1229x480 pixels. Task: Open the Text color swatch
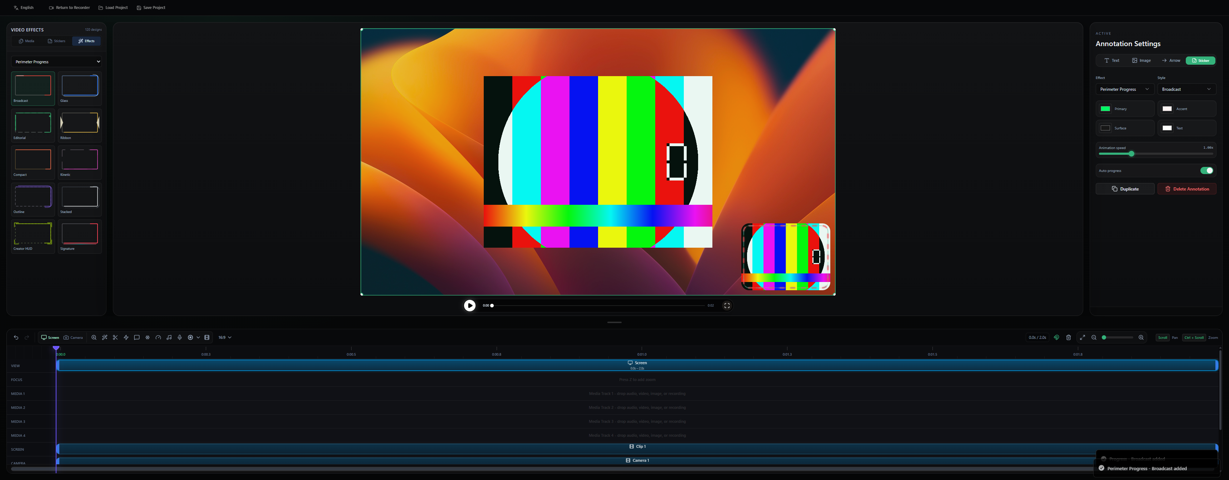pos(1167,128)
